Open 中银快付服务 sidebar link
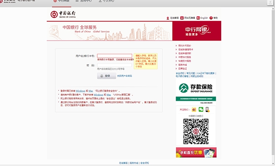The width and height of the screenshot is (275, 168). 184,57
